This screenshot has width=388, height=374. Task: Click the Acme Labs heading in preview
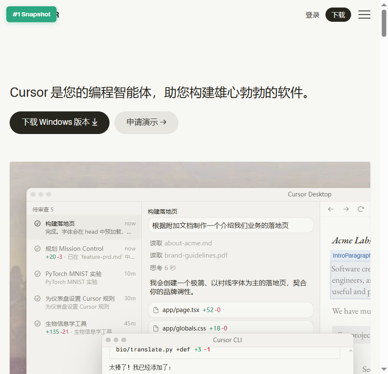coord(351,240)
